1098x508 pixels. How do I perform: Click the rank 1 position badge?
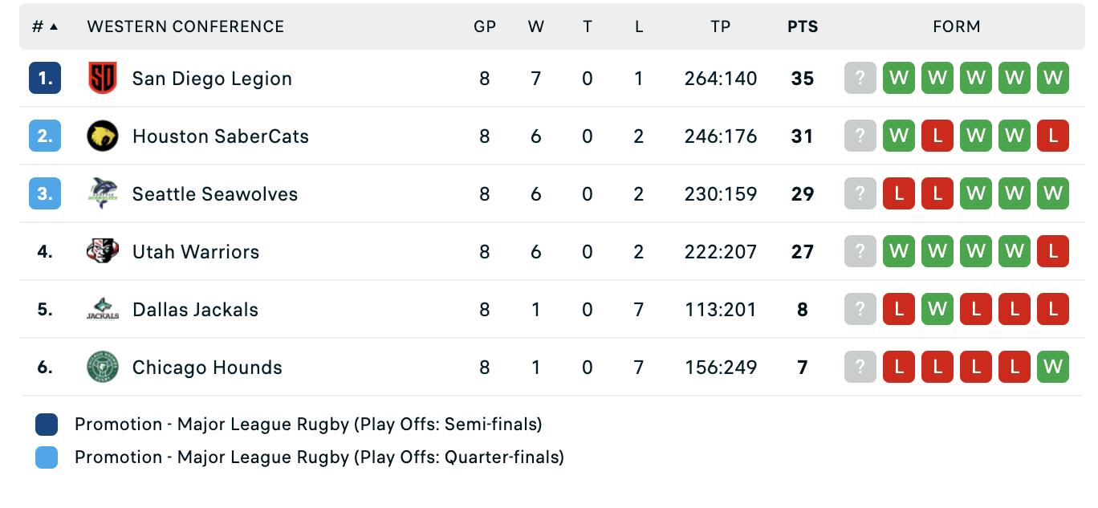pos(45,79)
